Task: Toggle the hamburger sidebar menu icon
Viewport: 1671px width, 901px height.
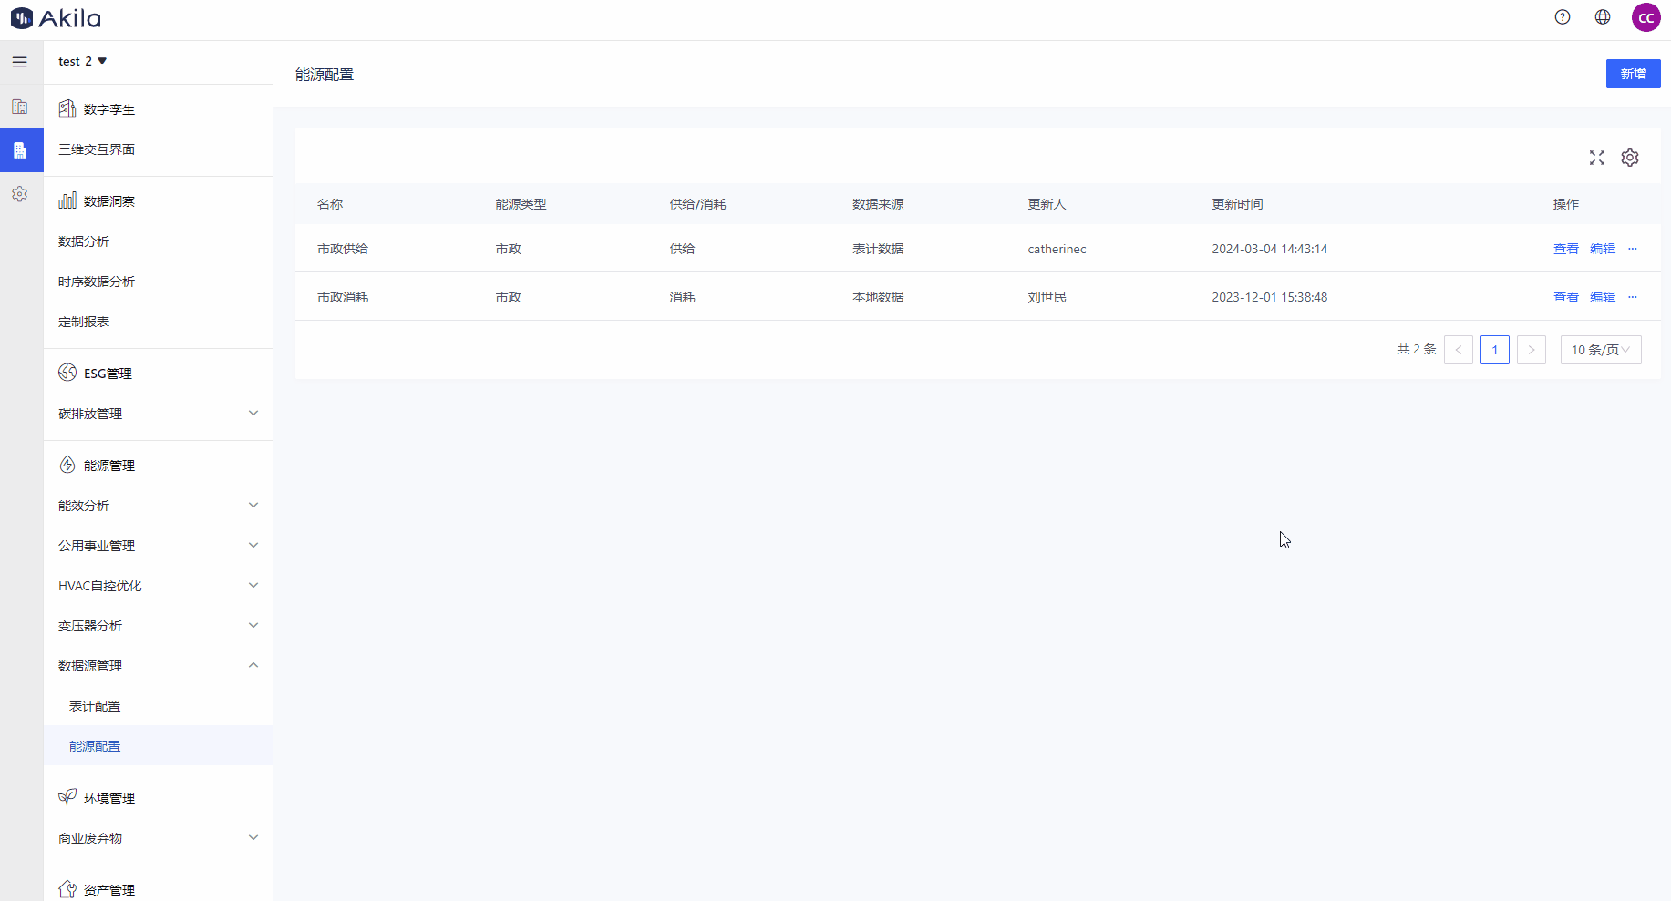Action: [x=20, y=62]
